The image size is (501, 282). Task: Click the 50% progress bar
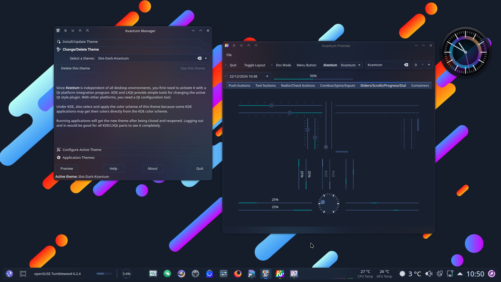[313, 76]
